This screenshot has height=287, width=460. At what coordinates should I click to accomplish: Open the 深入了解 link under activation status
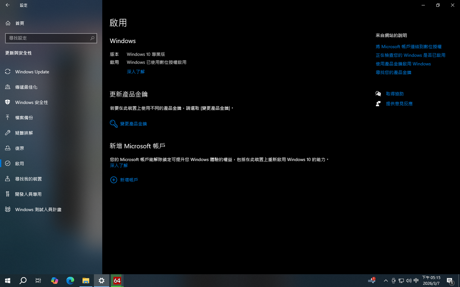(x=136, y=72)
